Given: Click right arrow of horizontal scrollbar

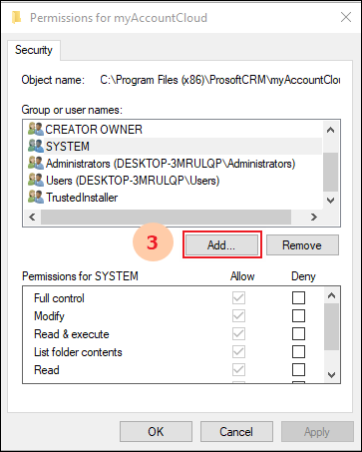Looking at the screenshot, I should tap(314, 218).
